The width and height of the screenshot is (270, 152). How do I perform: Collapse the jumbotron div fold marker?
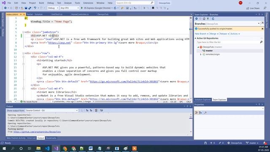[x=23, y=32]
